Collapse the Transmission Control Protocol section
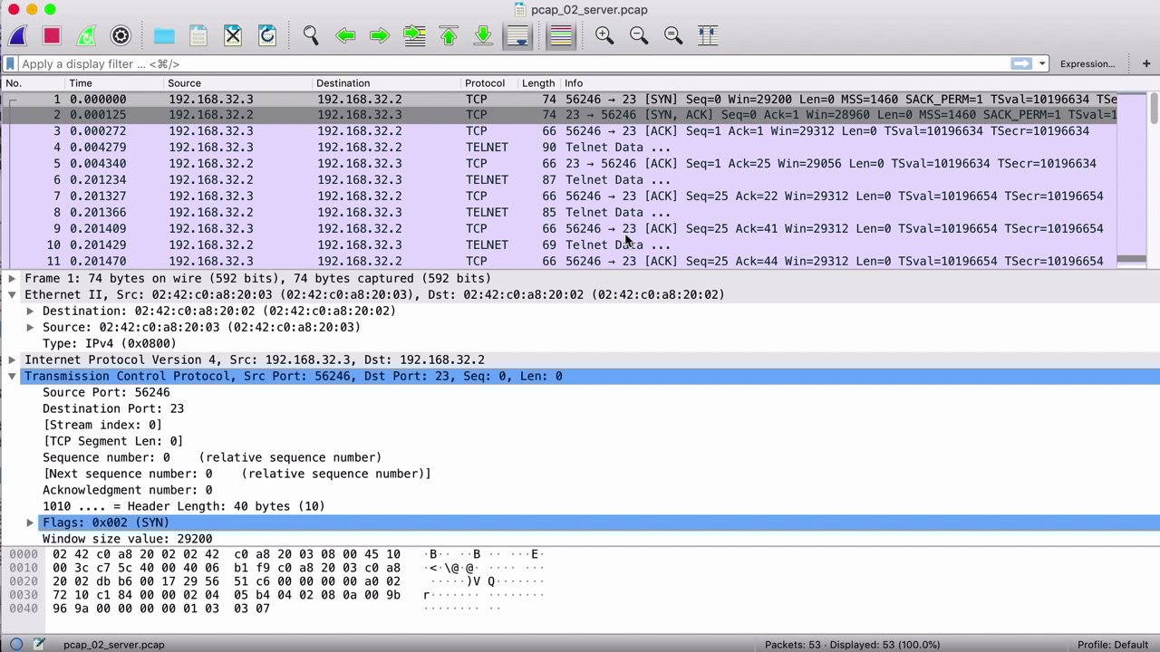 (x=12, y=376)
